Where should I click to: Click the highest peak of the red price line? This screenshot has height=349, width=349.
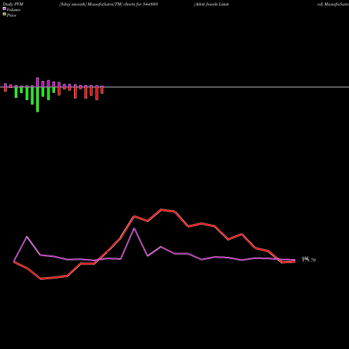click(161, 210)
